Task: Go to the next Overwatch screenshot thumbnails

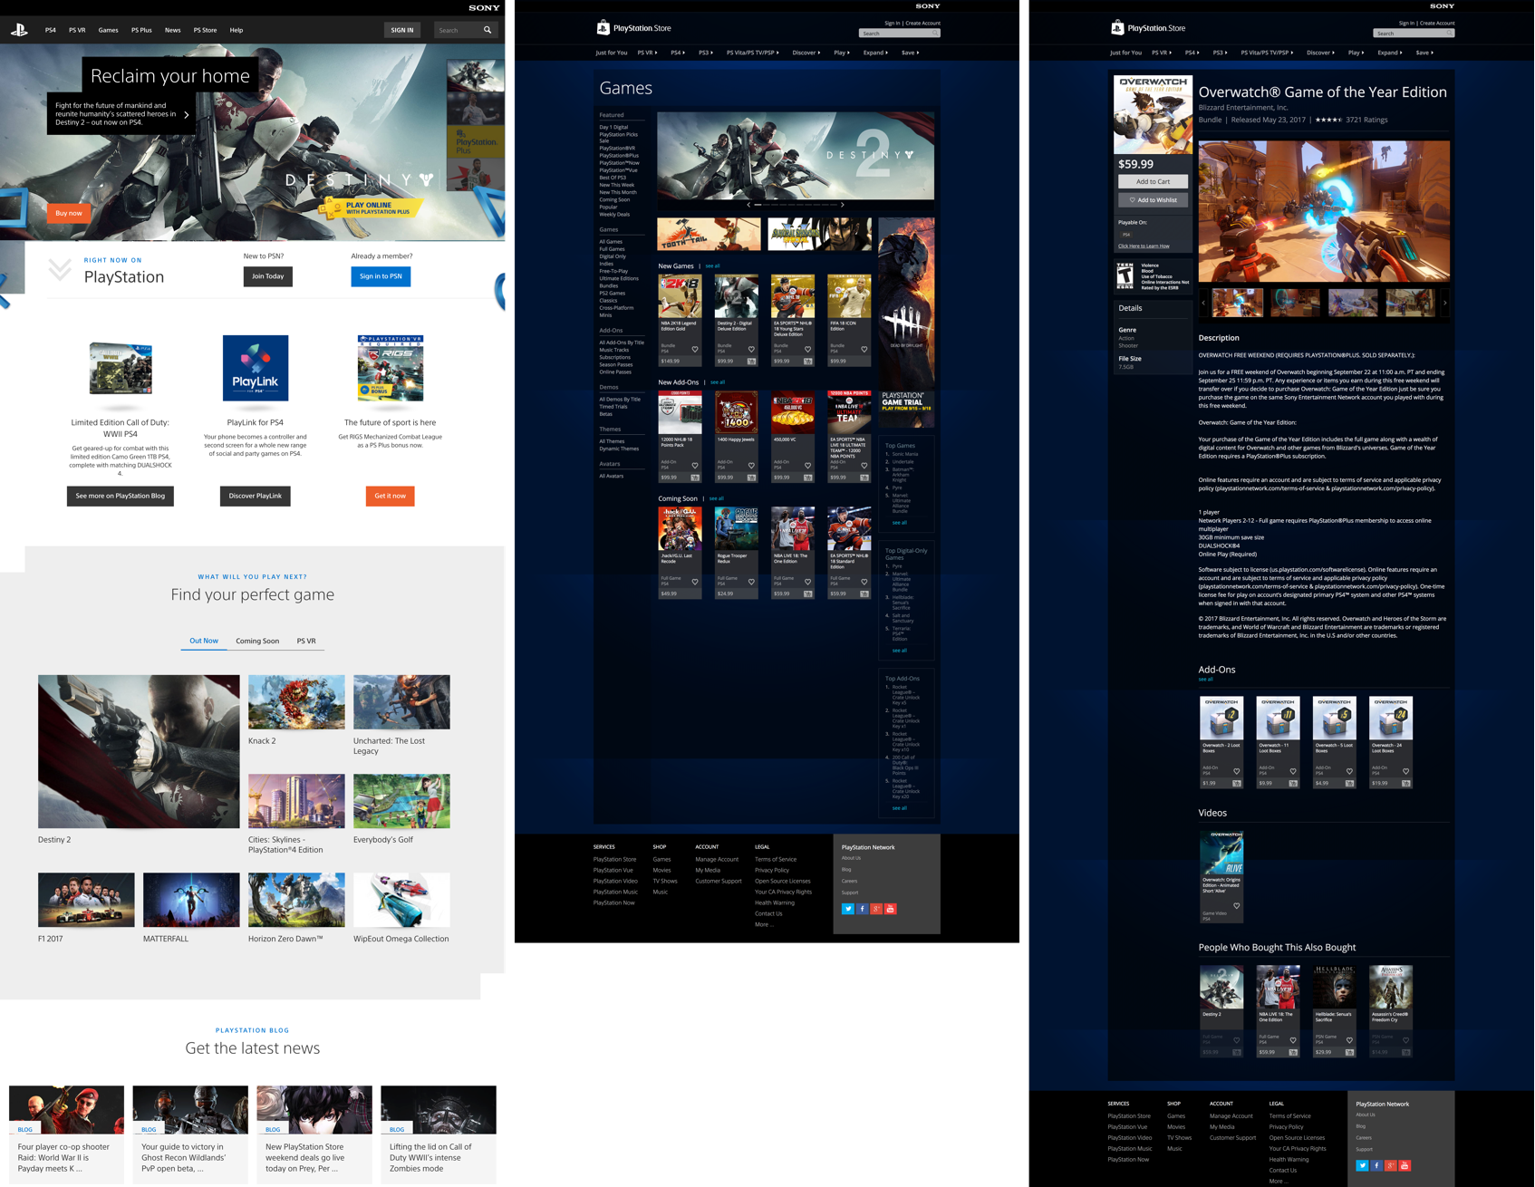Action: (x=1444, y=303)
